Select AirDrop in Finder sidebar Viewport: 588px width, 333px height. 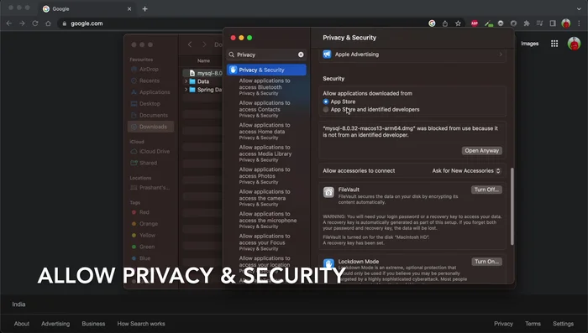click(144, 70)
